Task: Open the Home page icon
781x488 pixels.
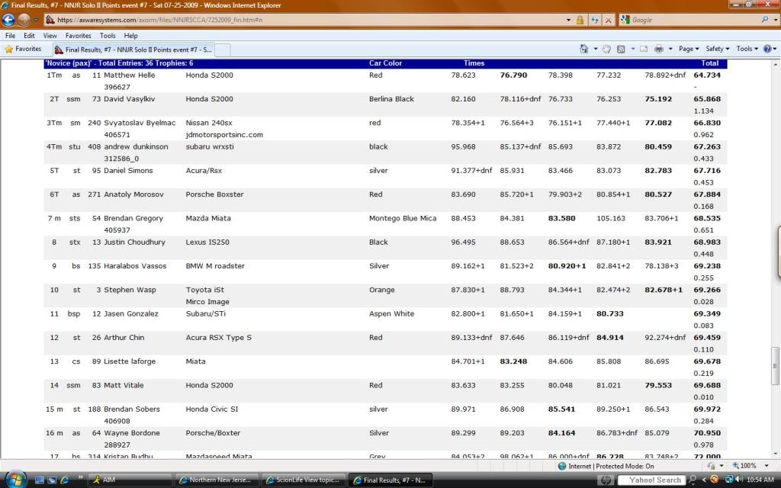Action: (x=583, y=49)
